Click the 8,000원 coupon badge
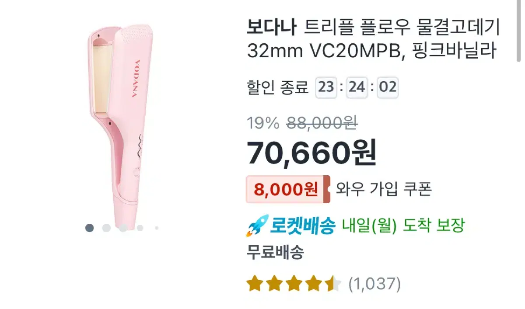Image resolution: width=525 pixels, height=309 pixels. [x=288, y=189]
